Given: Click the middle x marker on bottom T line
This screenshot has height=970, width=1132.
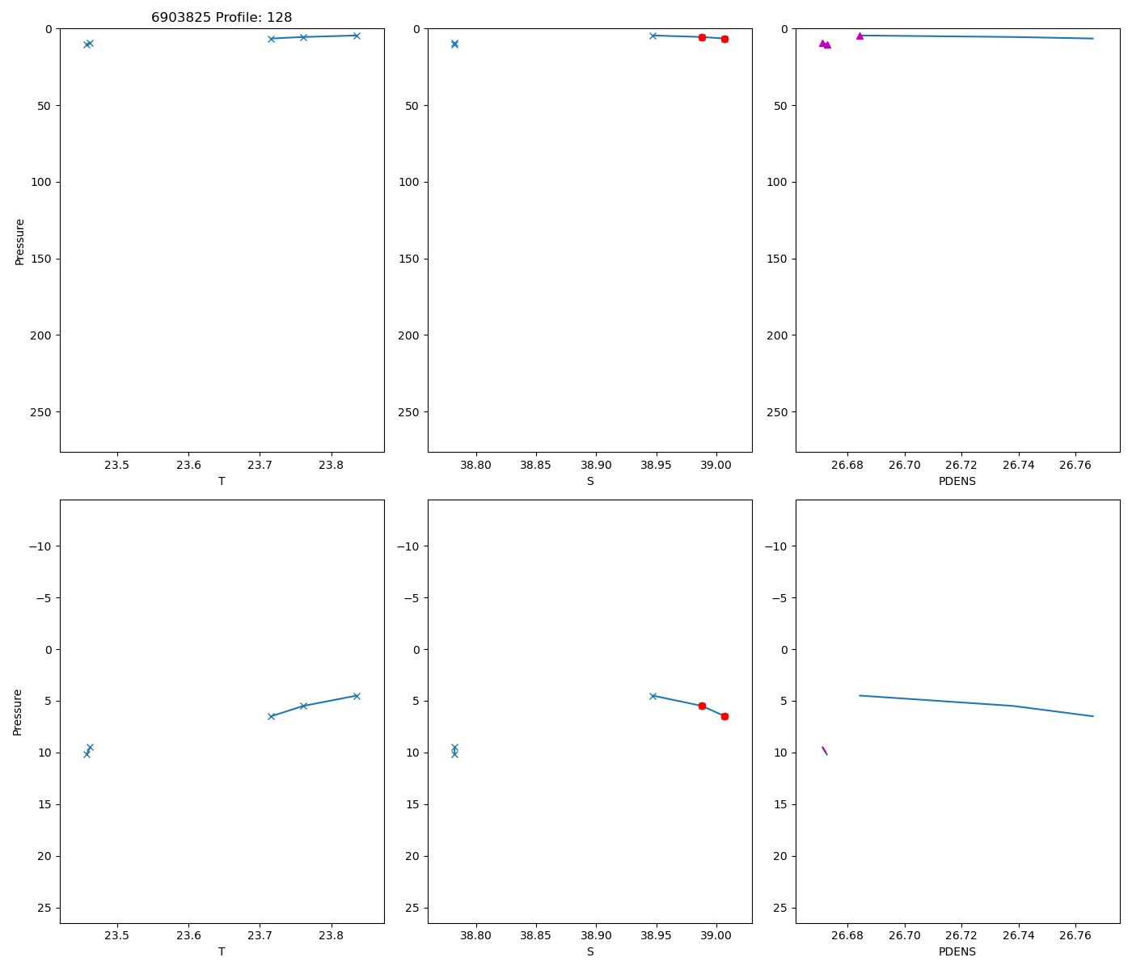Looking at the screenshot, I should click(303, 706).
